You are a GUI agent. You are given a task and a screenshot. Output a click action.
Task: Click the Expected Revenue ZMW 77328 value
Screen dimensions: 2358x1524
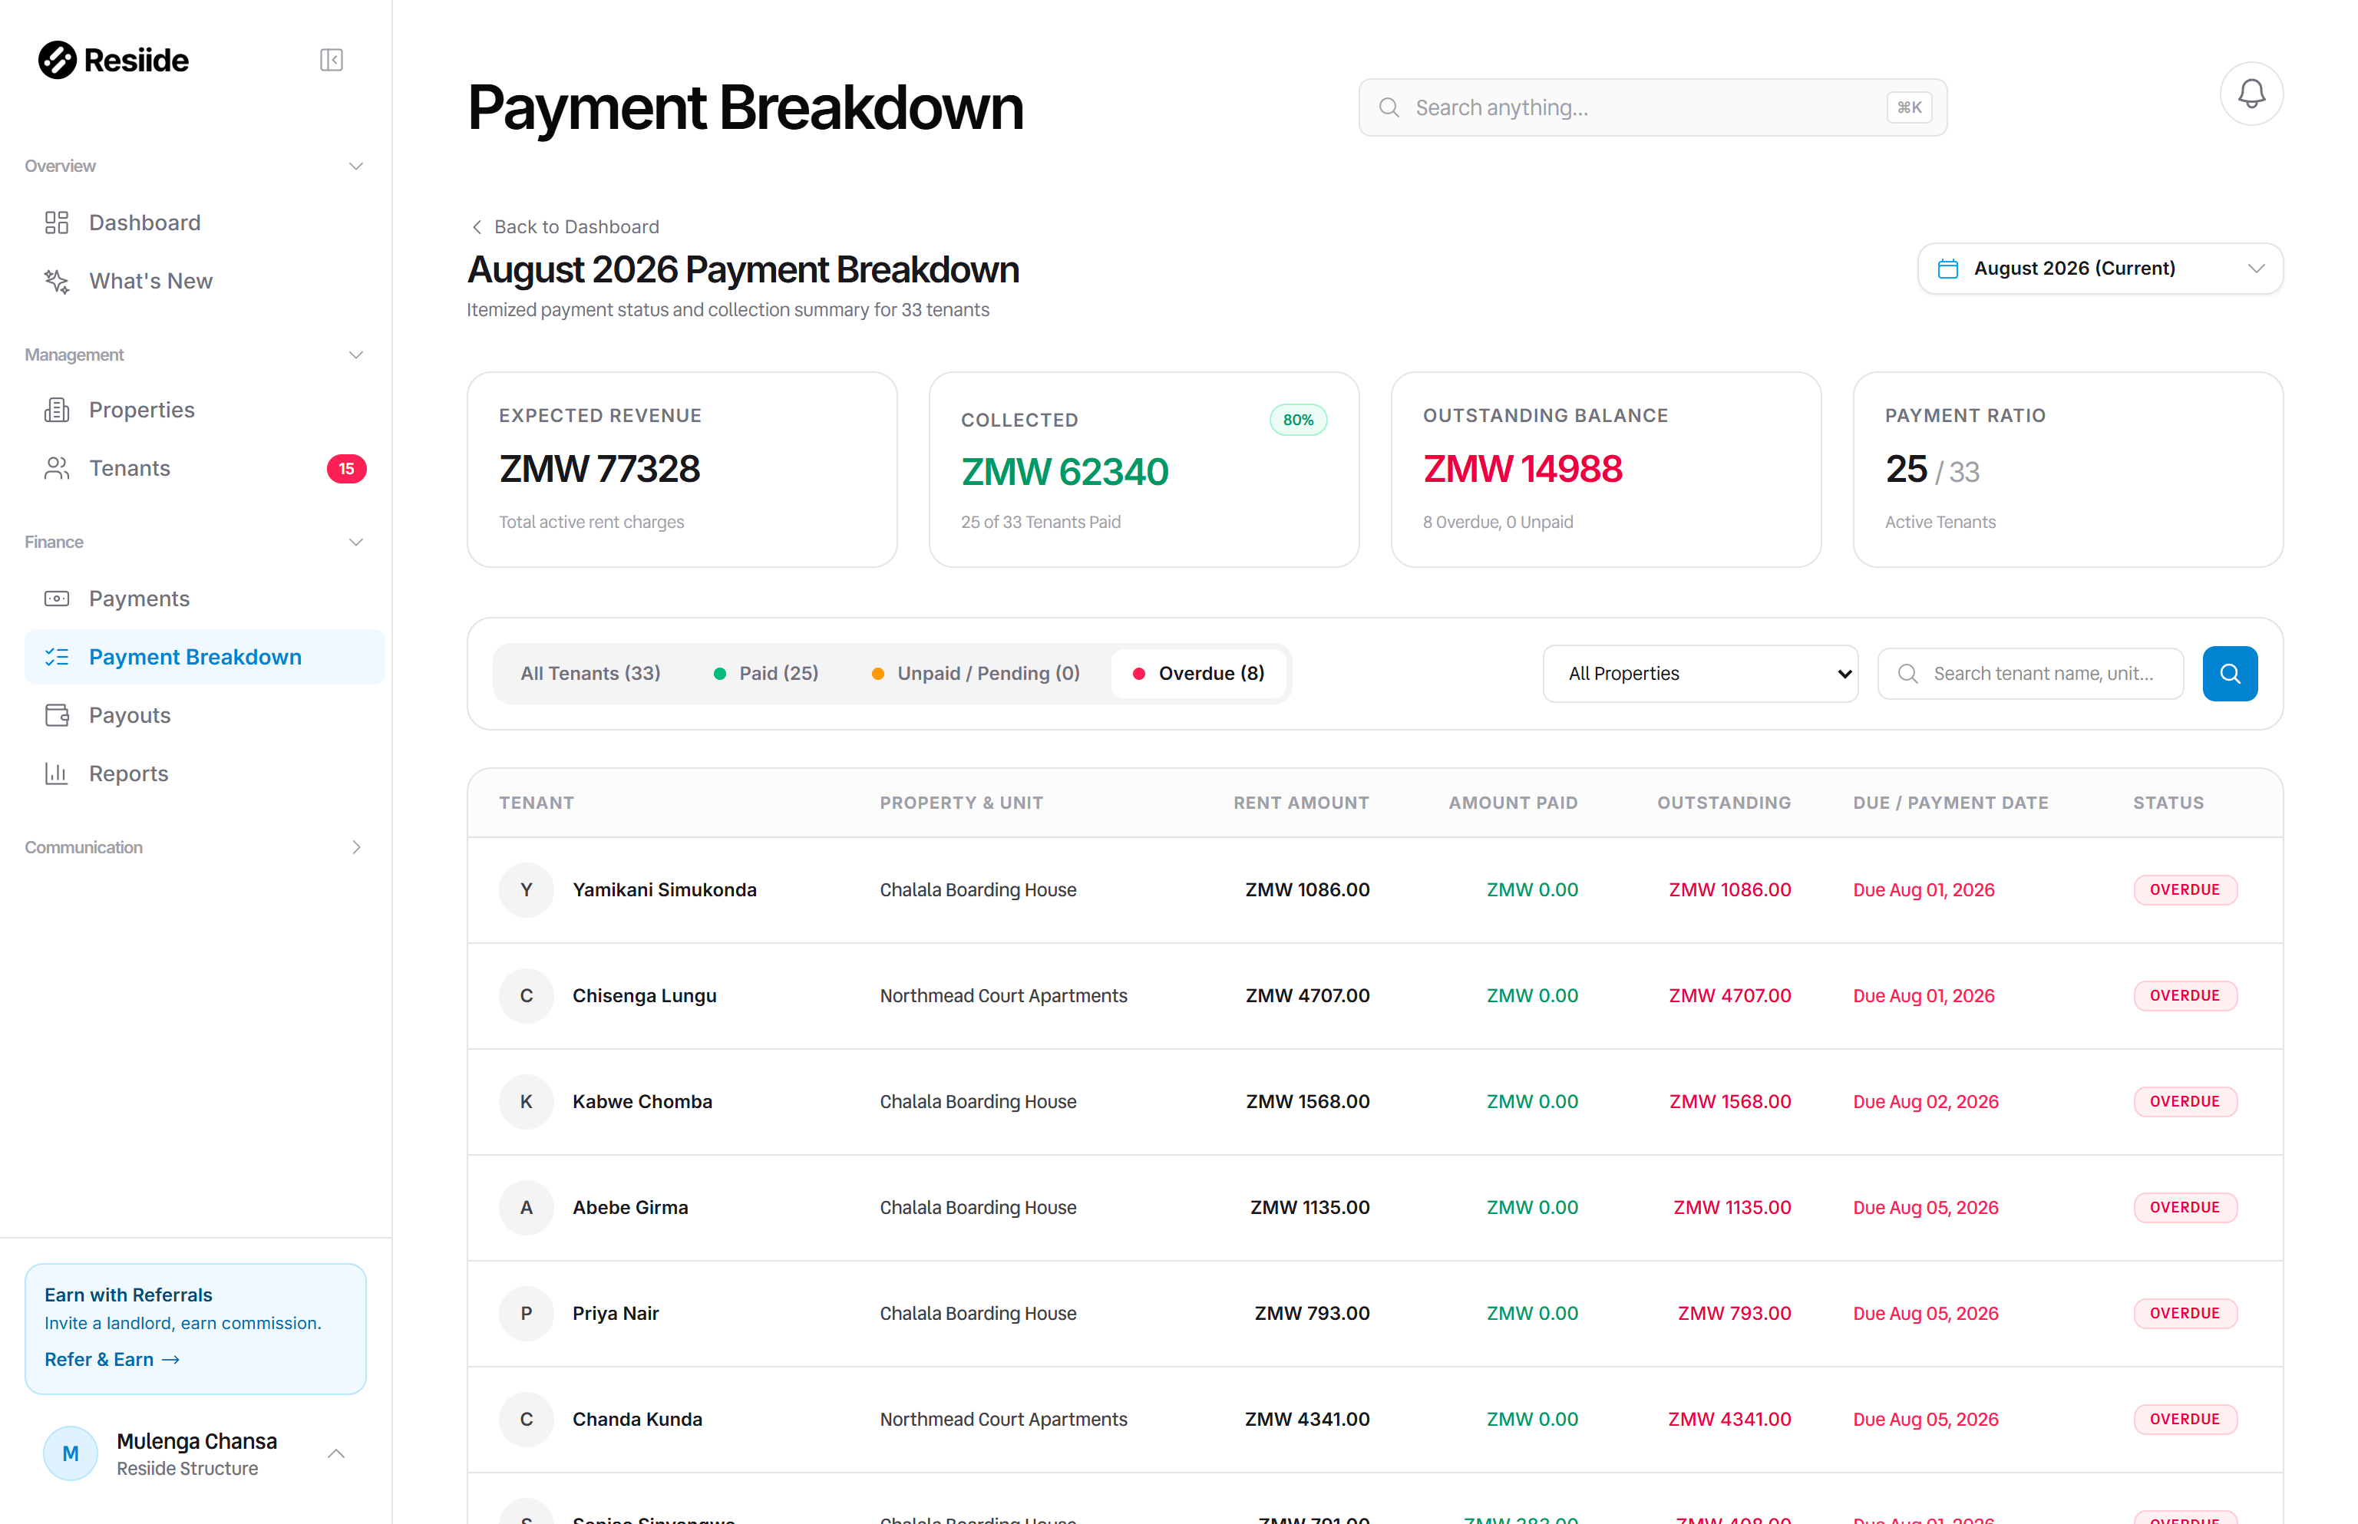599,469
